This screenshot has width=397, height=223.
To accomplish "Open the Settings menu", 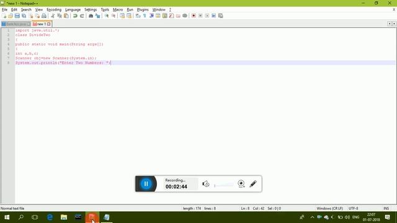I will click(x=91, y=10).
